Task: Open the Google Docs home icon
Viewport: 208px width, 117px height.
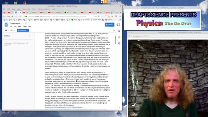Action: (x=6, y=25)
